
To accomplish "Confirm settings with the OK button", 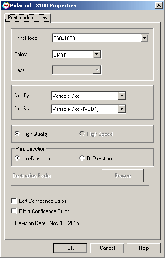I will click(70, 248).
